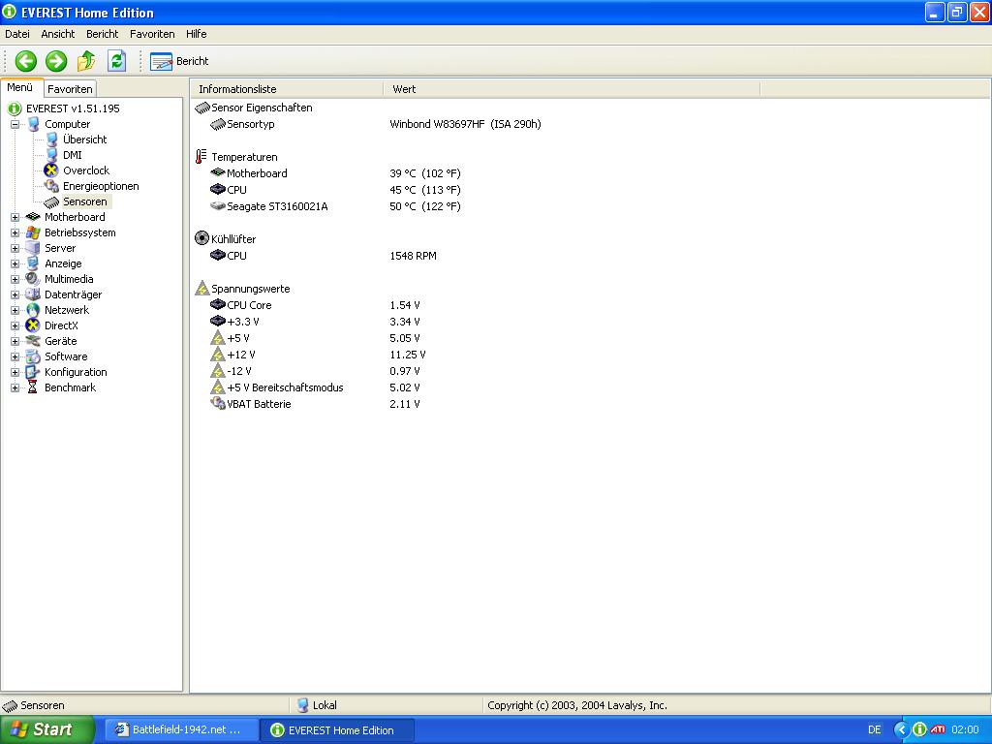Viewport: 992px width, 744px height.
Task: Click the Spannungswerte warning triangle icon
Action: (x=201, y=288)
